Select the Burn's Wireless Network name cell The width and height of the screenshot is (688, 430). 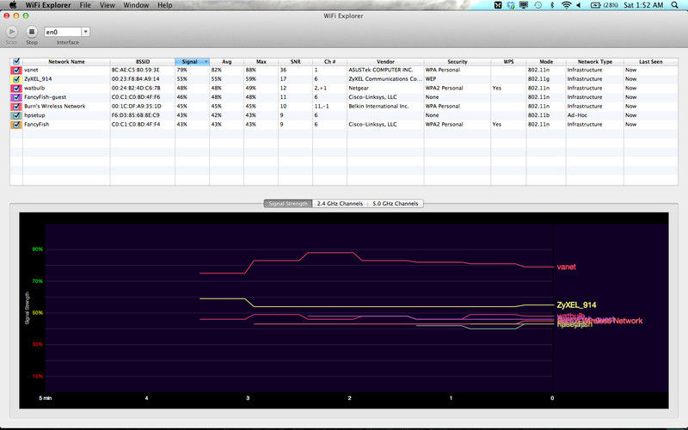tap(66, 106)
